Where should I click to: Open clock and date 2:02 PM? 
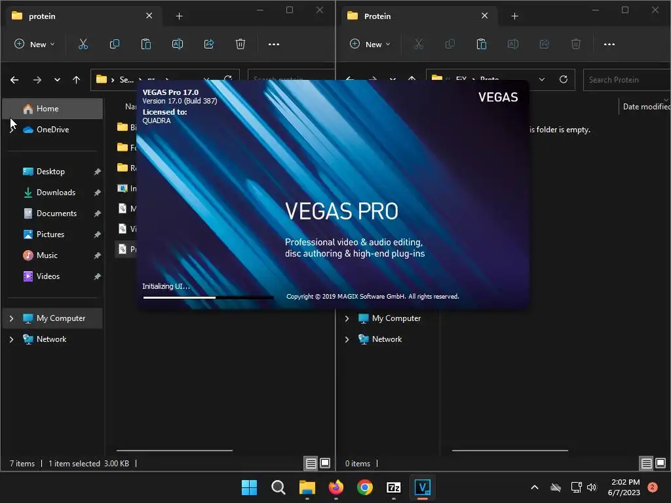pos(624,487)
